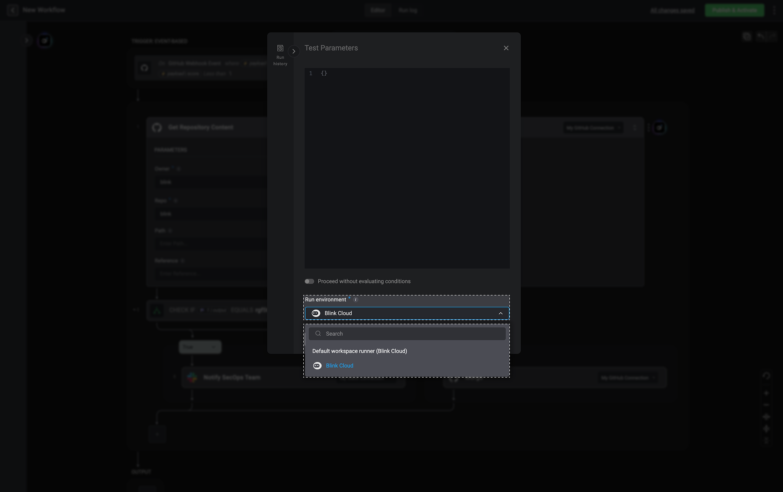Open the My GitHub Connection dropdown in the step header
Image resolution: width=783 pixels, height=492 pixels.
click(593, 128)
